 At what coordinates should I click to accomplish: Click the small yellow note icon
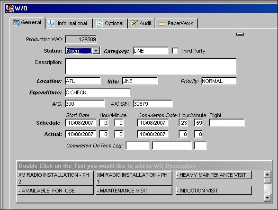pos(240,34)
